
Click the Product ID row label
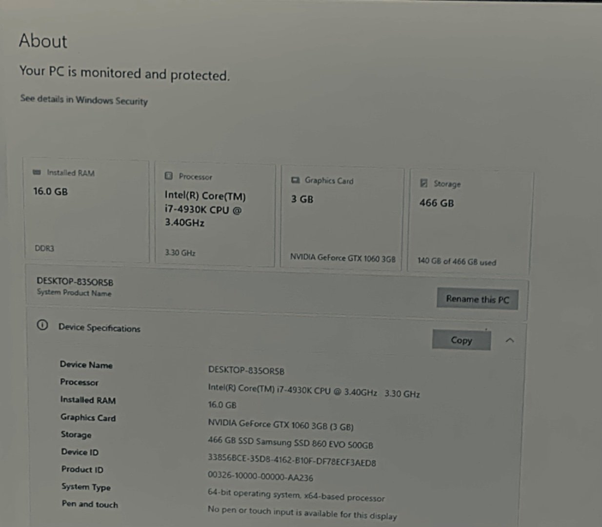click(82, 469)
